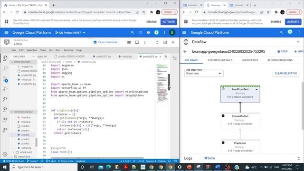Expand the Logs panel chevron
The height and width of the screenshot is (171, 304).
(x=299, y=158)
